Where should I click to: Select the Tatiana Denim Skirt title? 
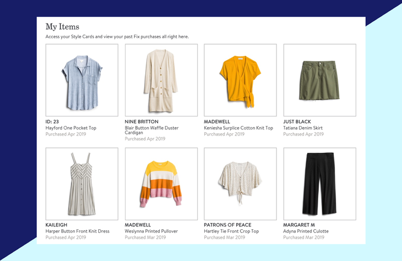pyautogui.click(x=303, y=128)
